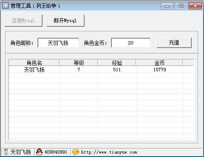Sort by 金币 column header
This screenshot has width=204, height=157.
coord(159,63)
